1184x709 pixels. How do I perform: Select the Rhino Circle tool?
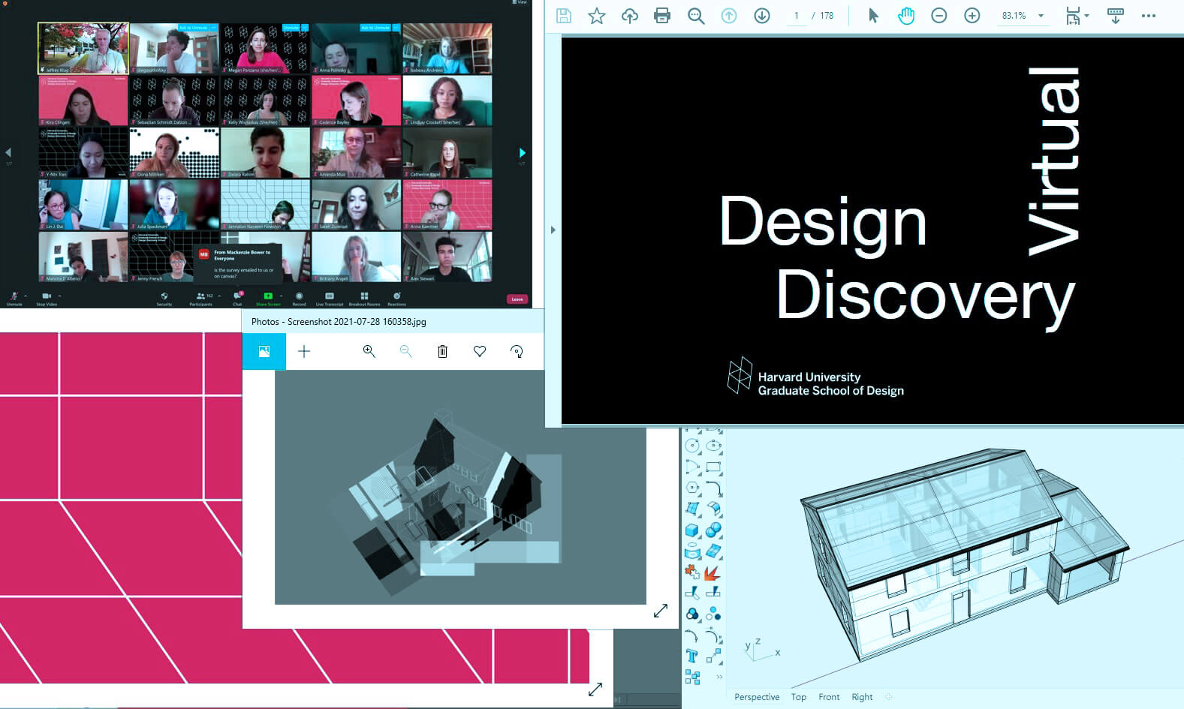693,446
